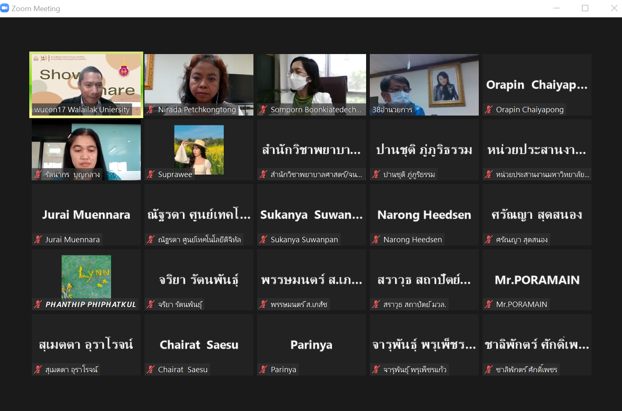Click the muted mic icon beside Nirada Petchkongtong
Image resolution: width=622 pixels, height=411 pixels.
[151, 110]
